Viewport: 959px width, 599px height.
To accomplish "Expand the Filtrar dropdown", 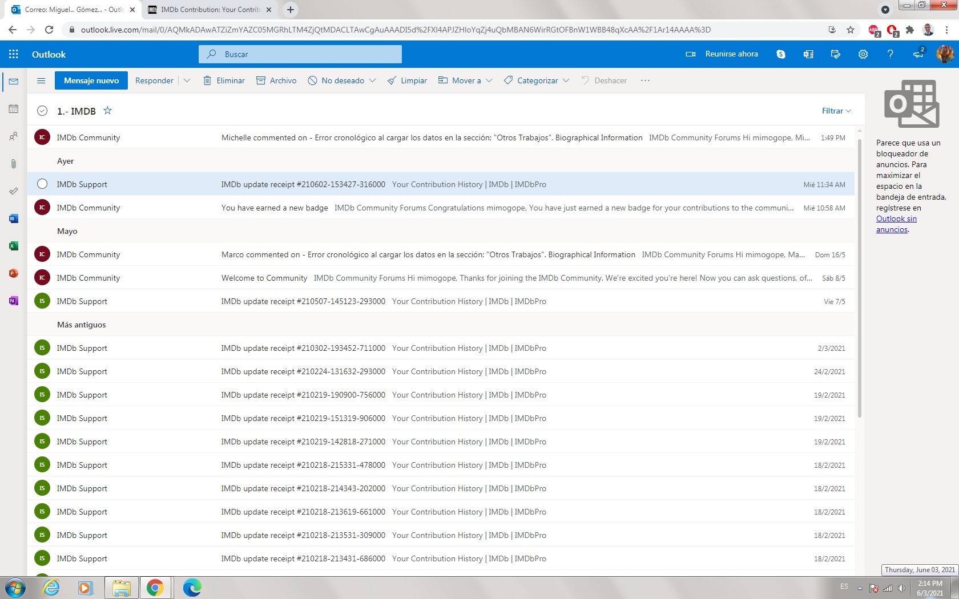I will click(836, 111).
